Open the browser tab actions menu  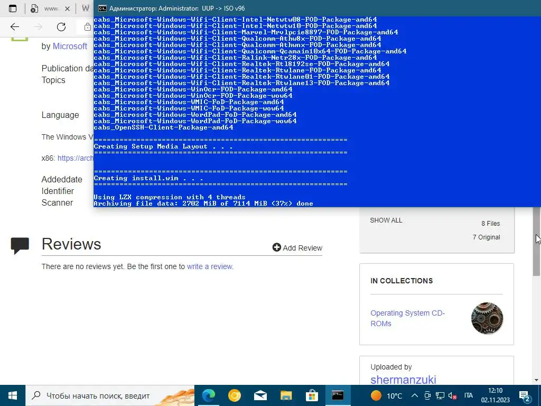pyautogui.click(x=13, y=8)
